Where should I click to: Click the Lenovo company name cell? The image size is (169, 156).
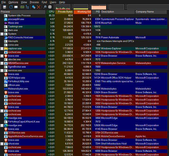(140, 82)
